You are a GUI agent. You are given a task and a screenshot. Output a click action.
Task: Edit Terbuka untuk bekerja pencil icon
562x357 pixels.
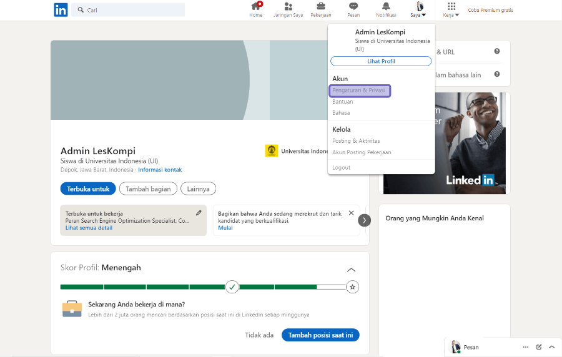point(199,213)
